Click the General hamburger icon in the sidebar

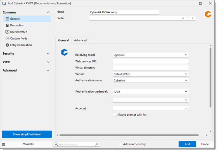pyautogui.click(x=7, y=19)
